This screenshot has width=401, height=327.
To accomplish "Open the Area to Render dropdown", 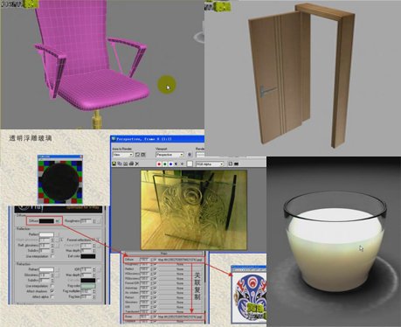I will [122, 155].
